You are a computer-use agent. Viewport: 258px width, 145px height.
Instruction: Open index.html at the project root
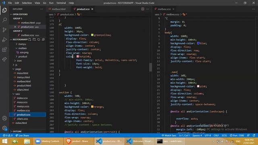tap(21, 123)
